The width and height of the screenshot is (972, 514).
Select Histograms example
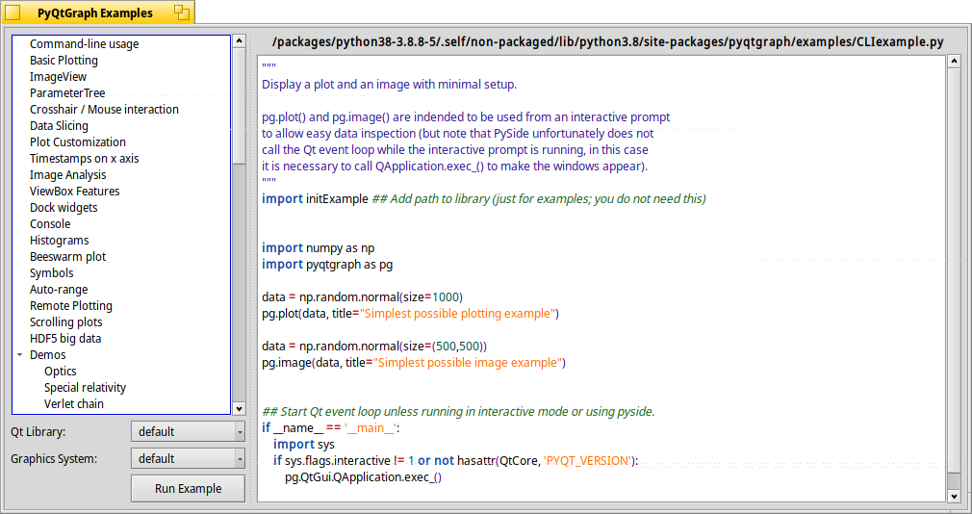pyautogui.click(x=60, y=240)
